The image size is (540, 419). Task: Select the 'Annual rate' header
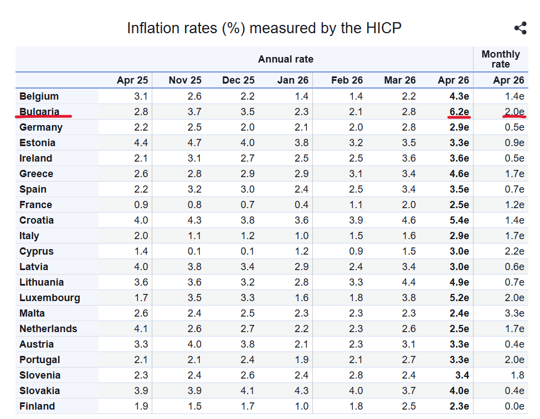click(x=285, y=59)
